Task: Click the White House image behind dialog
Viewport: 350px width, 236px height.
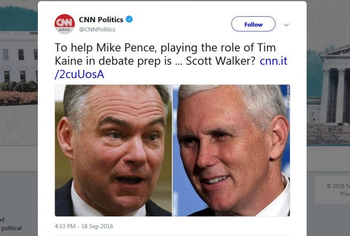Action: (x=18, y=64)
